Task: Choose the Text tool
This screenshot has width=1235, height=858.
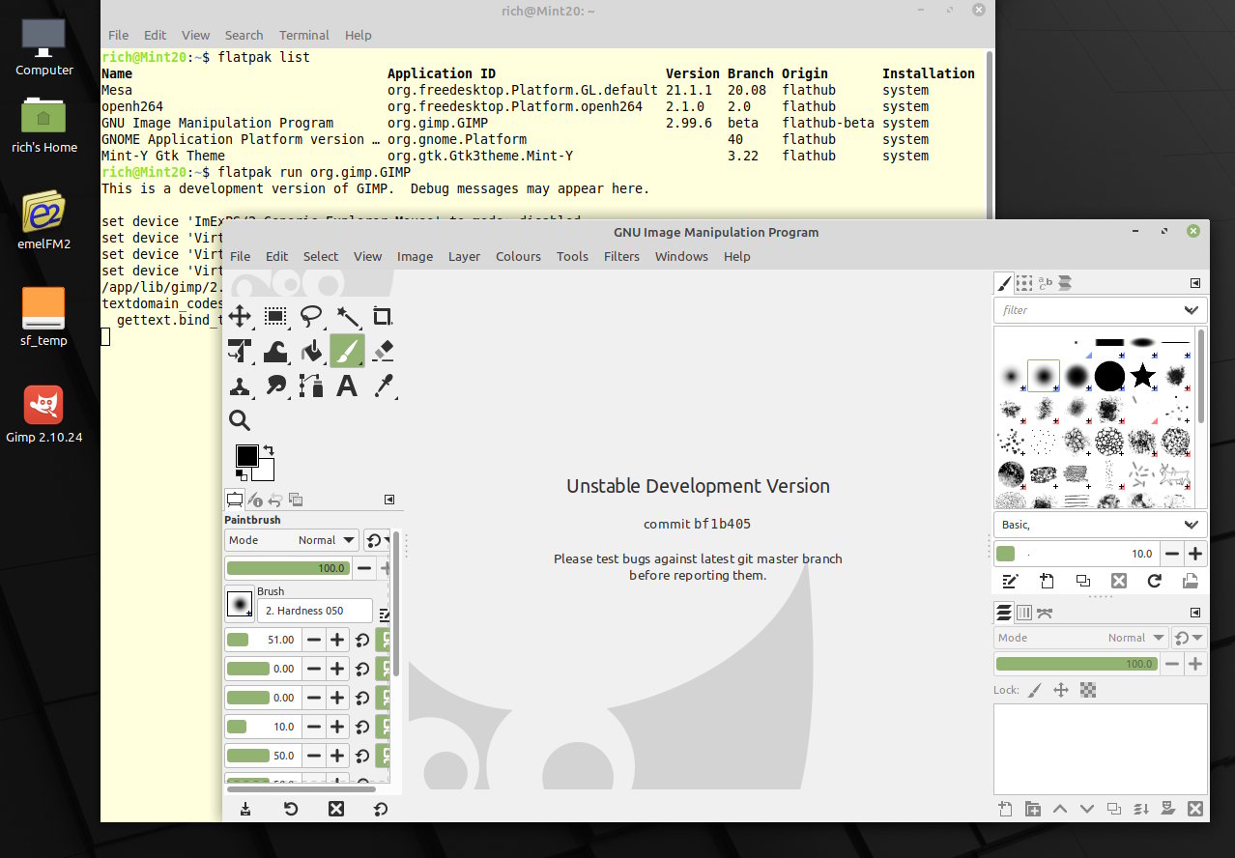Action: coord(347,386)
